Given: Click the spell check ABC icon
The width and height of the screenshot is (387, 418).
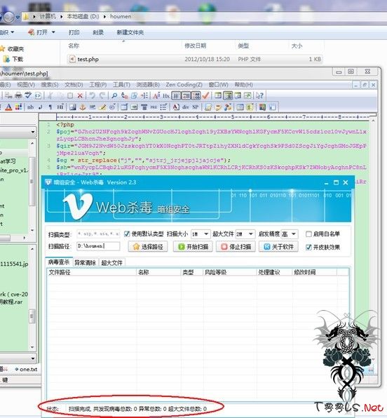Looking at the screenshot, I should pos(28,95).
